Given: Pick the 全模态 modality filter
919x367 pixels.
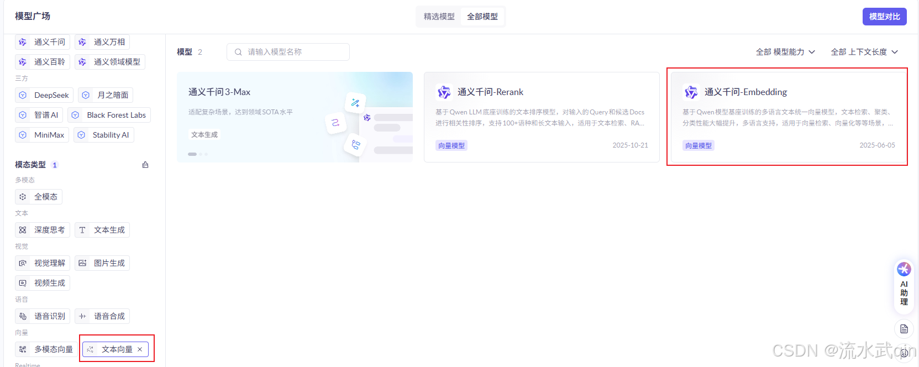Looking at the screenshot, I should 39,197.
